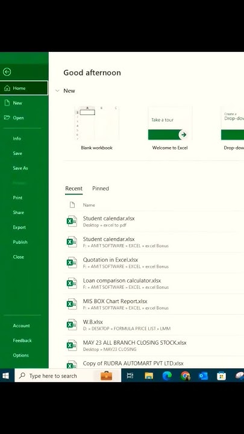Viewport: 244px width, 434px height.
Task: Open File Explorer from the taskbar
Action: tap(149, 376)
